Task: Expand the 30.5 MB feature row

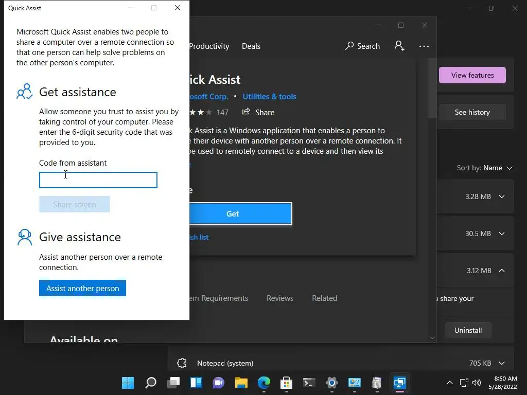Action: [x=502, y=234]
